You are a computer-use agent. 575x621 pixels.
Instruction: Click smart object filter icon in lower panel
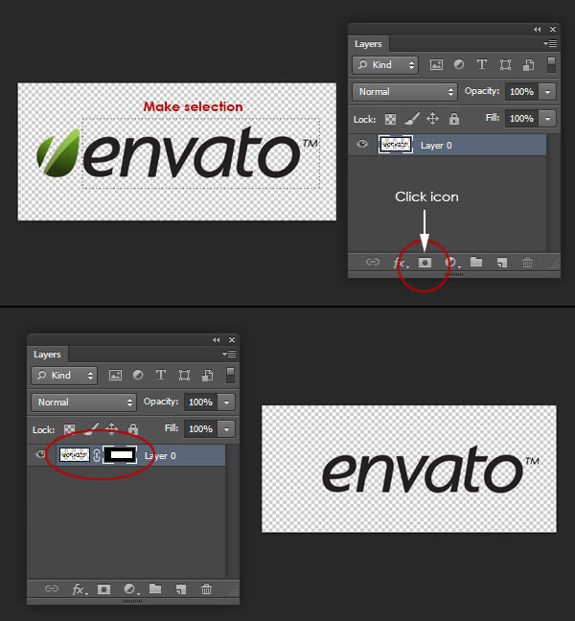[208, 375]
